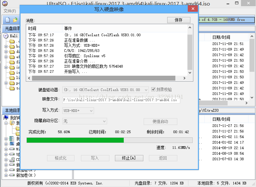Expand the 'di' folder in image tree
Screen dimensions: 256x187
click(x=6, y=52)
